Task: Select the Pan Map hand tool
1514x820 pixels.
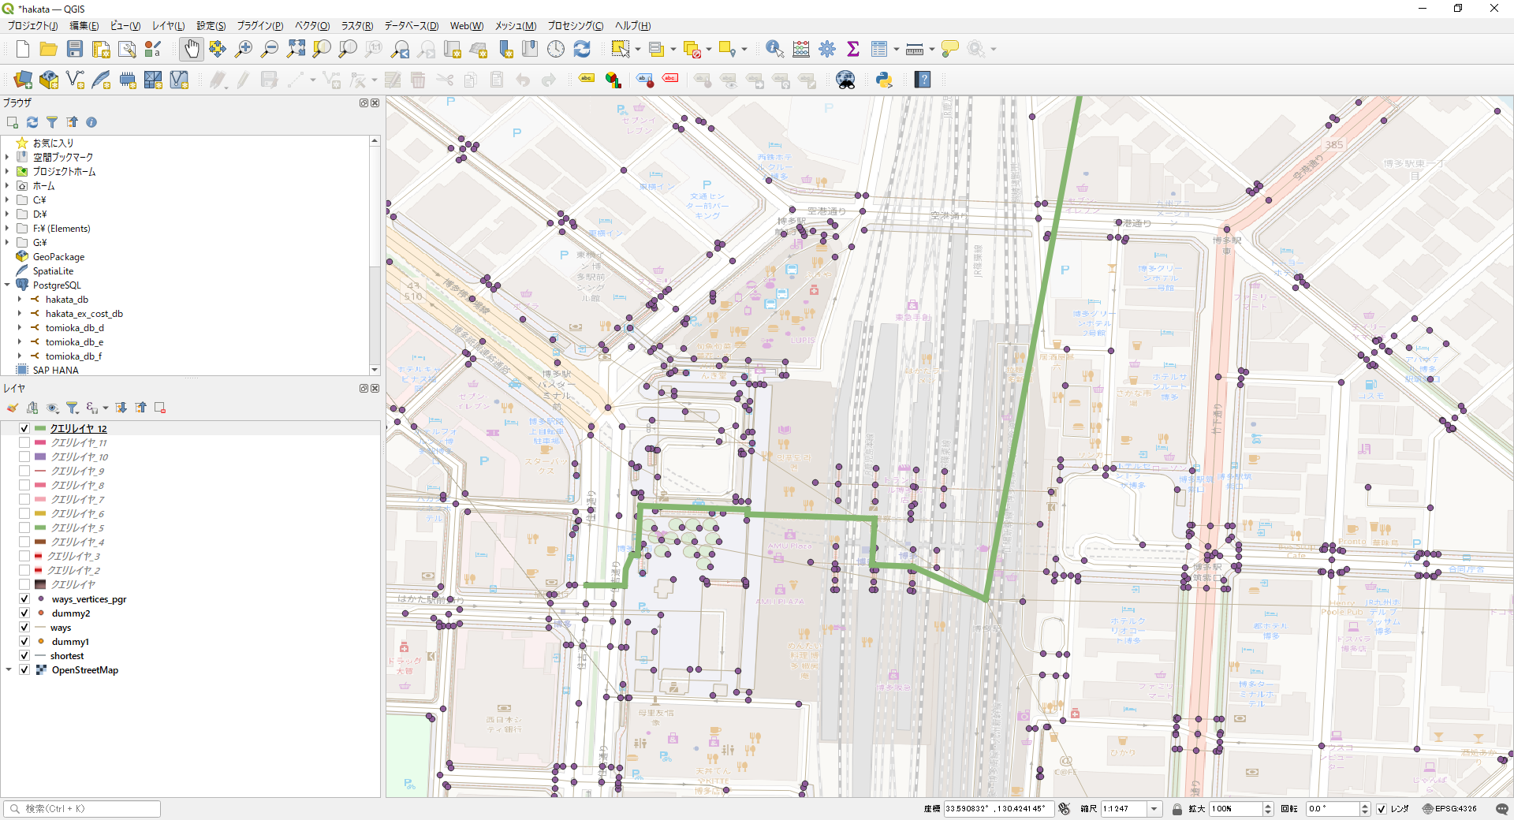Action: tap(191, 49)
